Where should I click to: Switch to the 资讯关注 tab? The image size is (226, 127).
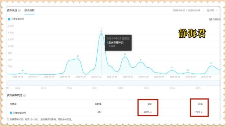(12, 10)
